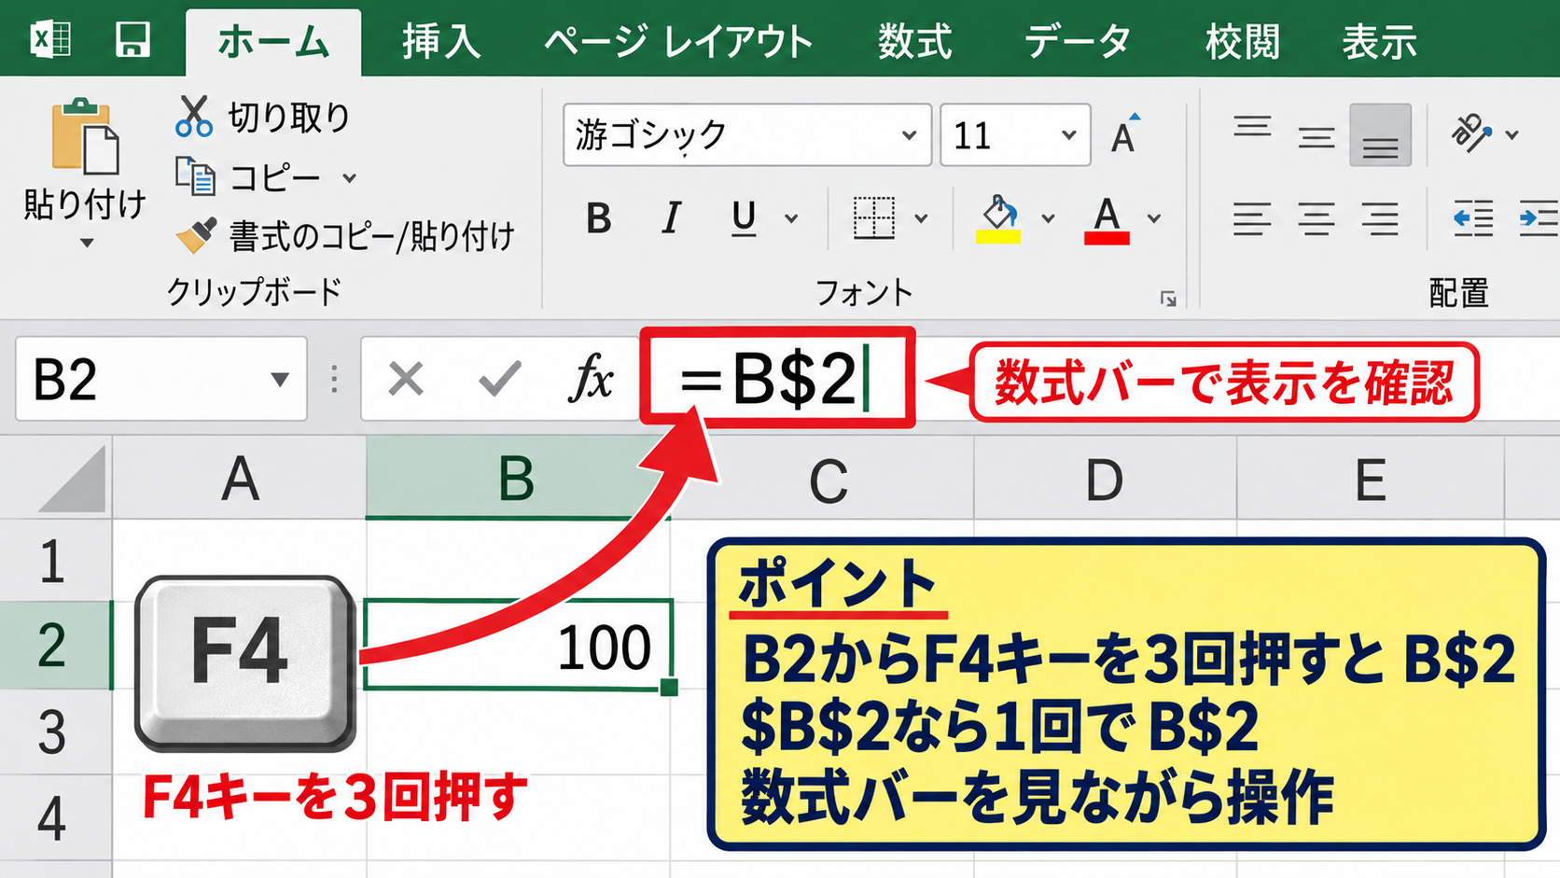Set middle vertical alignment

tap(1316, 137)
